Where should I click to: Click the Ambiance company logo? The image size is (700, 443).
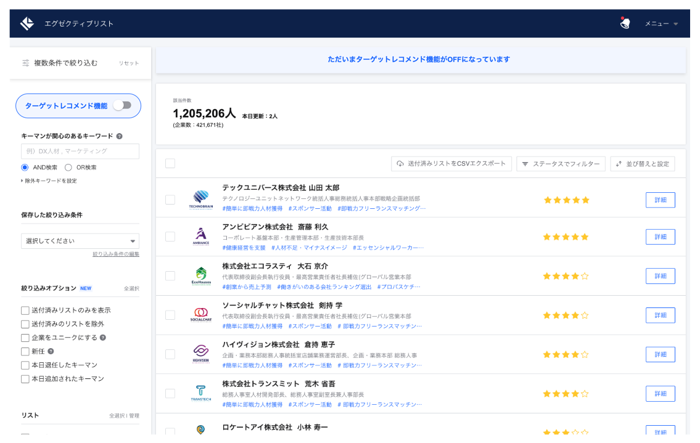pos(201,237)
